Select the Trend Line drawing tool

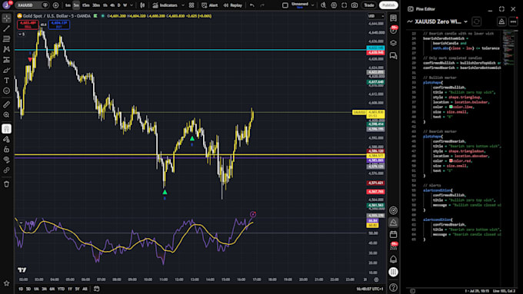coord(6,28)
